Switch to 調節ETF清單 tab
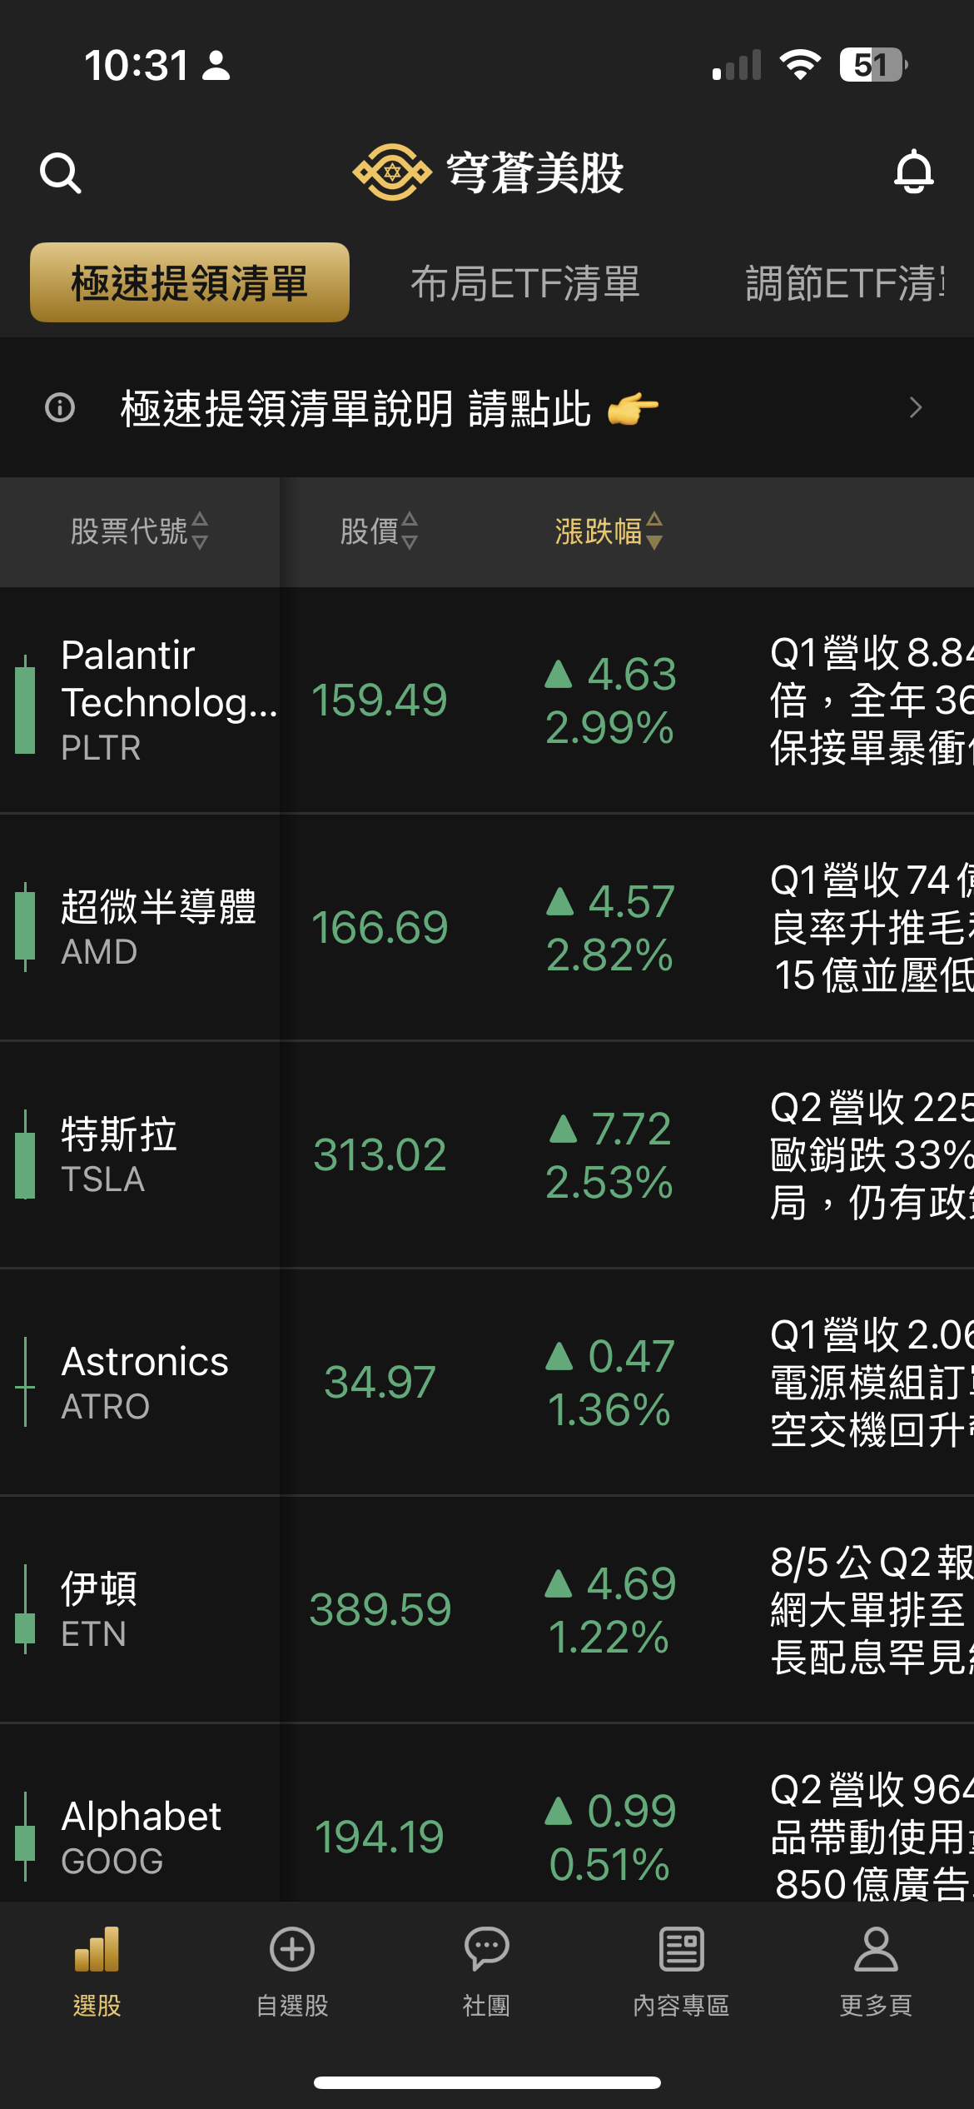The width and height of the screenshot is (974, 2109). 845,283
